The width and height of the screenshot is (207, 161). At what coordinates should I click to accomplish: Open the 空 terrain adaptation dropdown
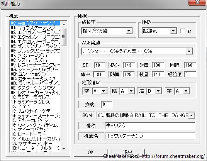coord(103,91)
